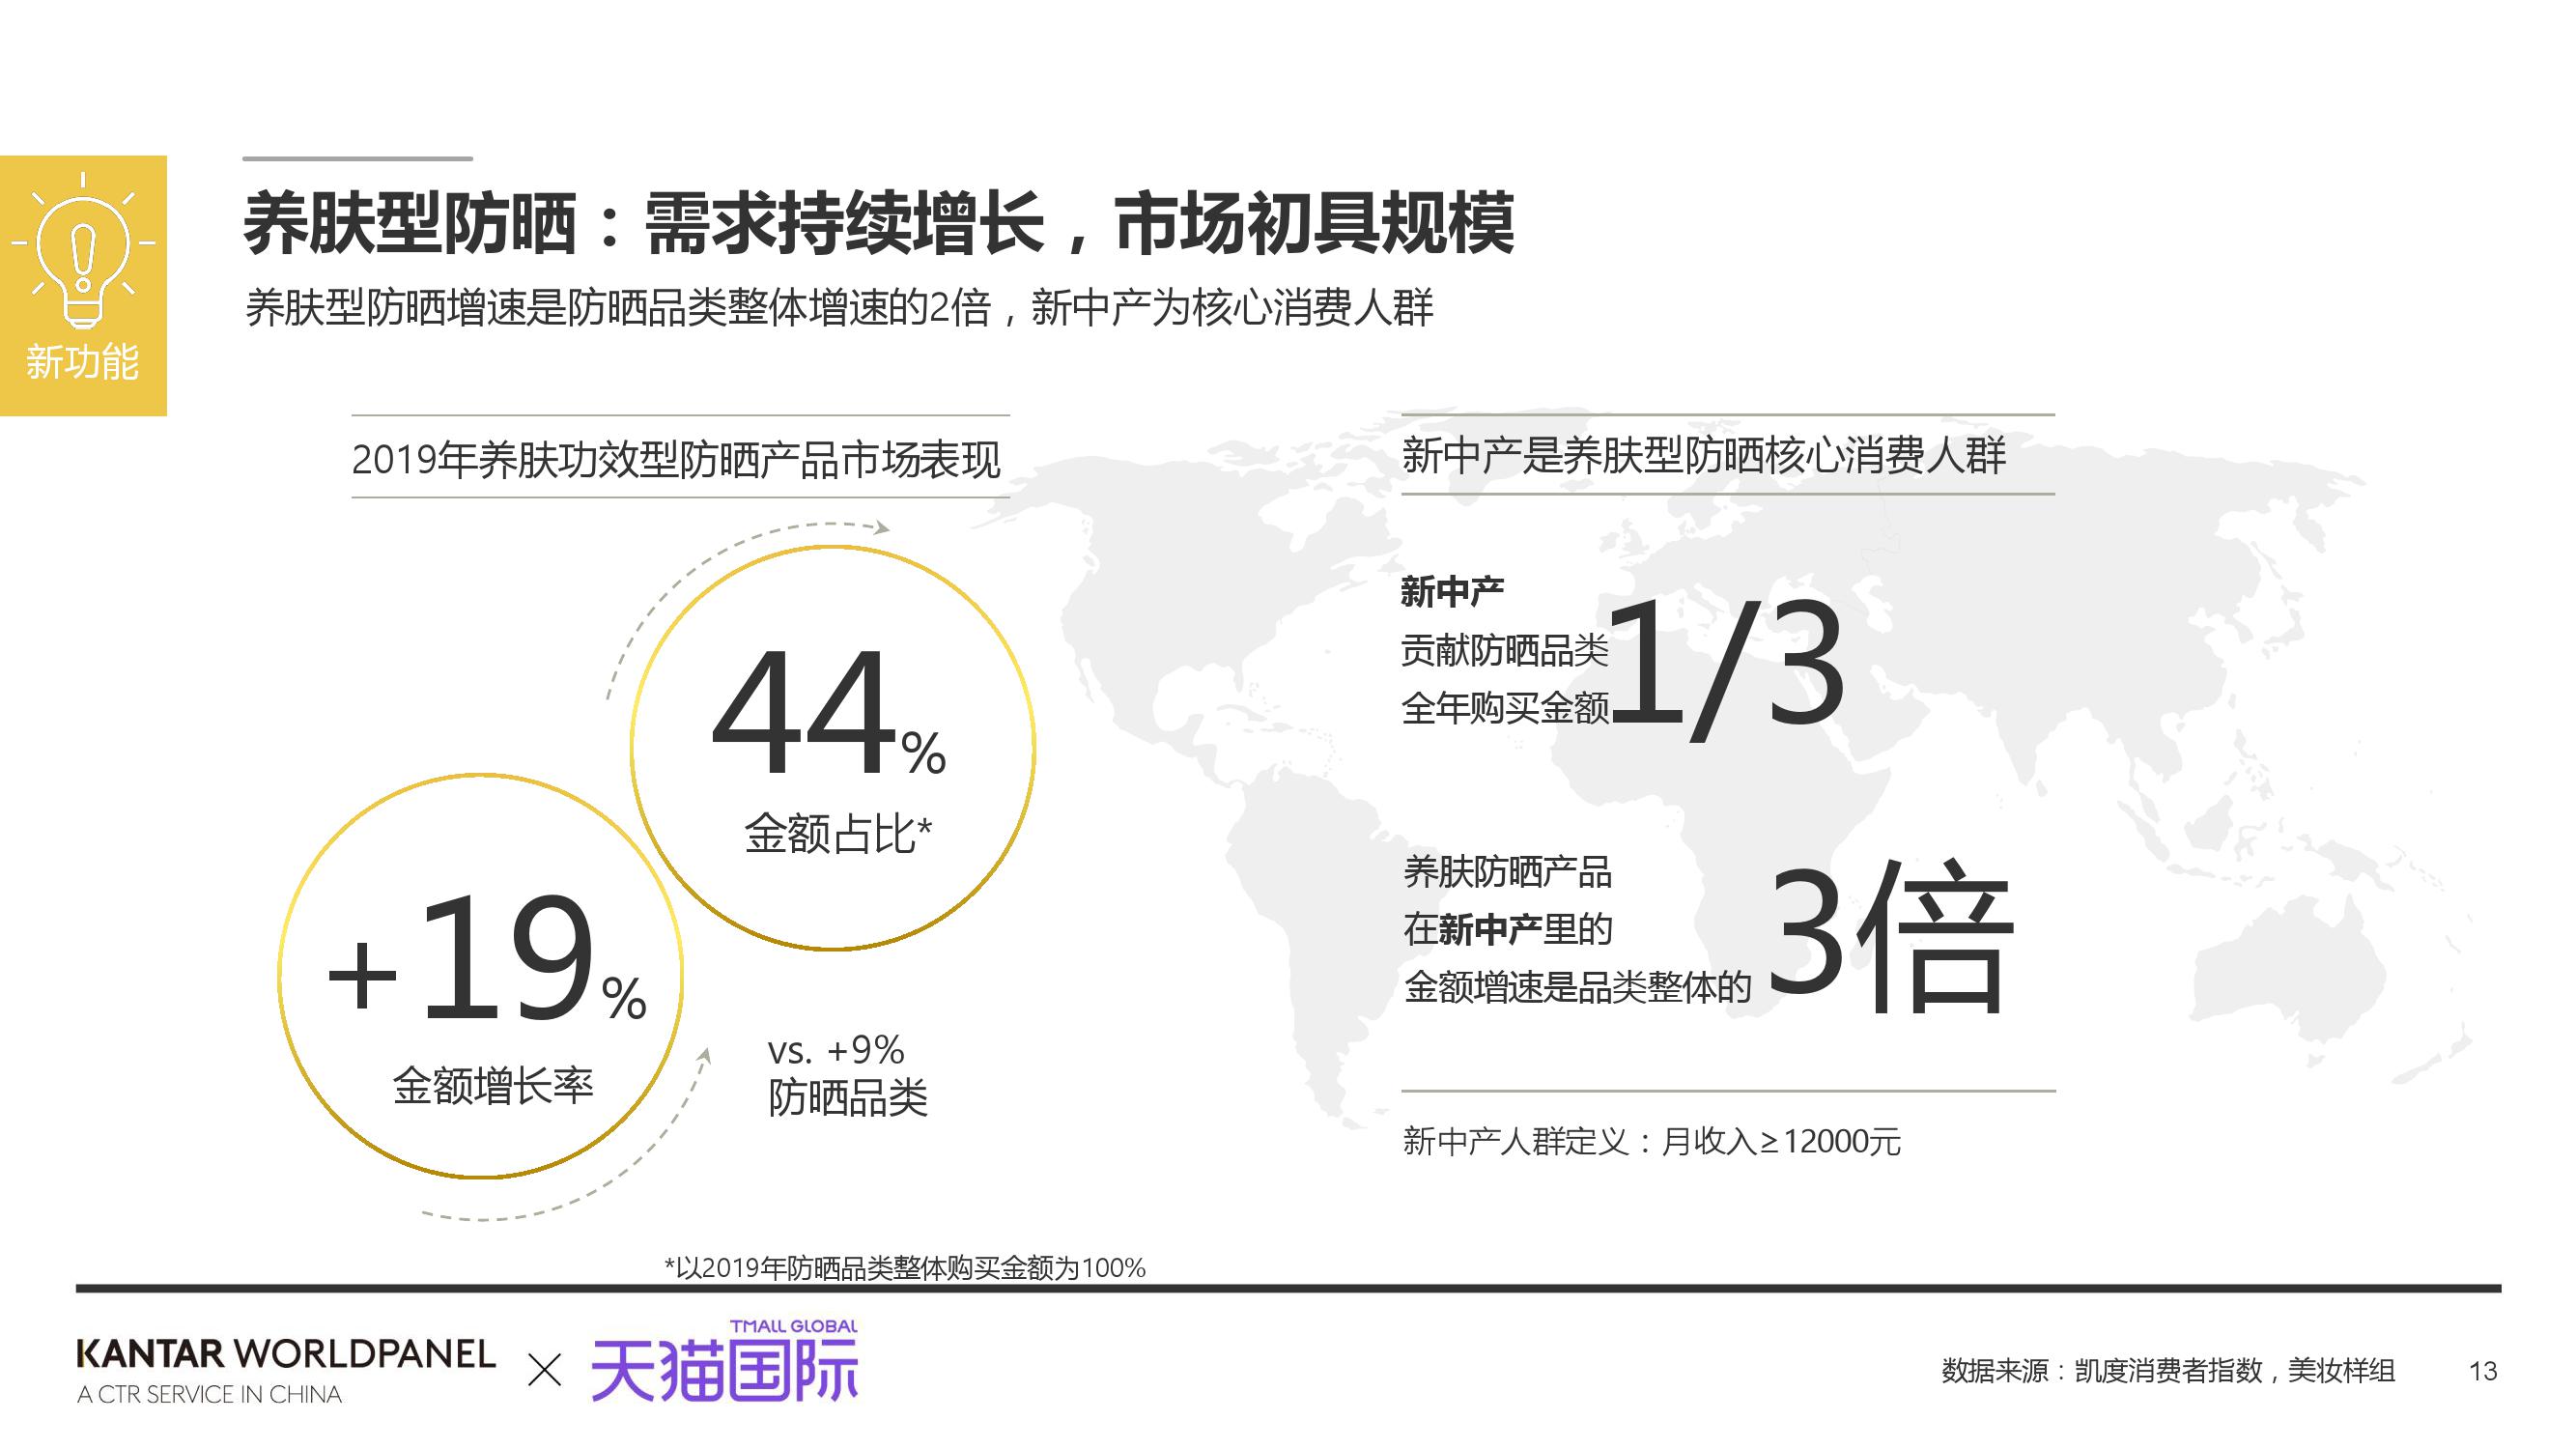Screen dimensions: 2576x1449
Task: Click the 新功能 label on yellow sidebar
Action: coord(83,362)
